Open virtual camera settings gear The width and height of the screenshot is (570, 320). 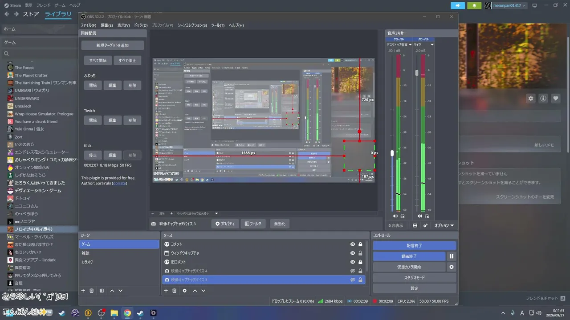pos(452,267)
